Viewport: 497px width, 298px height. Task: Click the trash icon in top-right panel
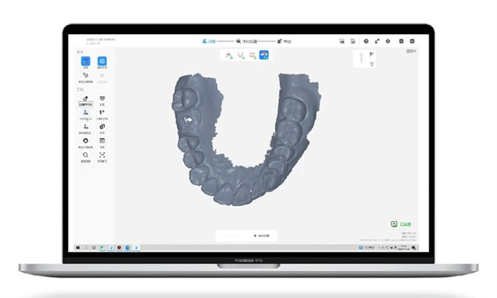pos(372,64)
